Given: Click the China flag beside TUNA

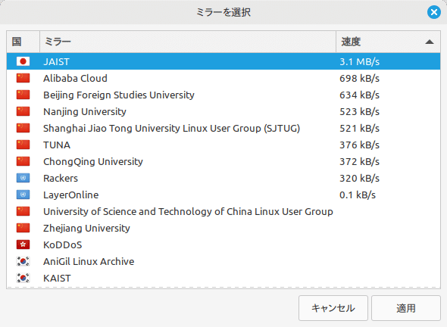Looking at the screenshot, I should (x=23, y=145).
